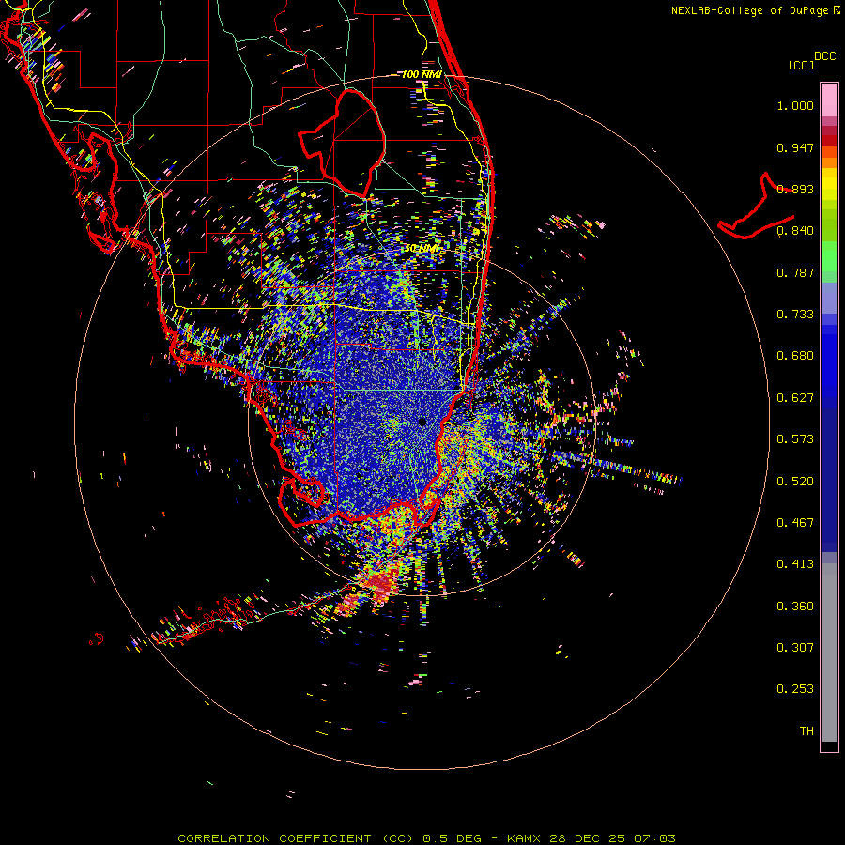Click the 100 NMI range ring label

coord(422,74)
